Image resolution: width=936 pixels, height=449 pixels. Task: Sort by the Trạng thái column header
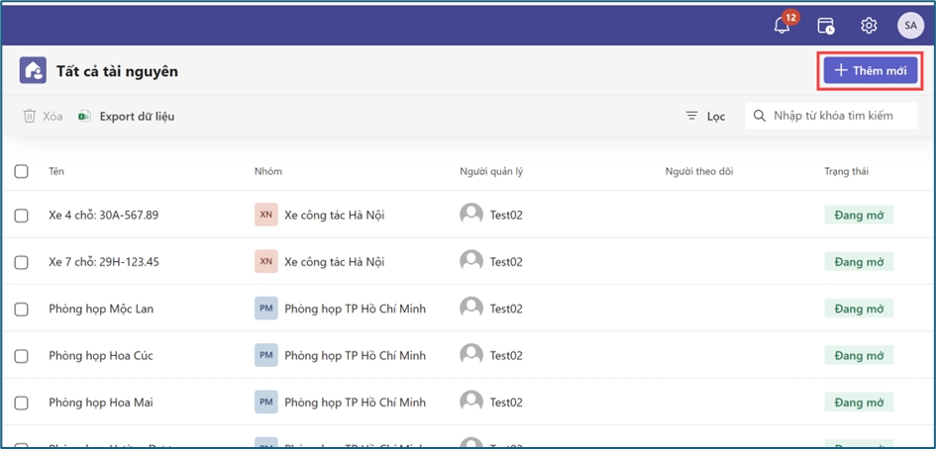click(x=846, y=171)
